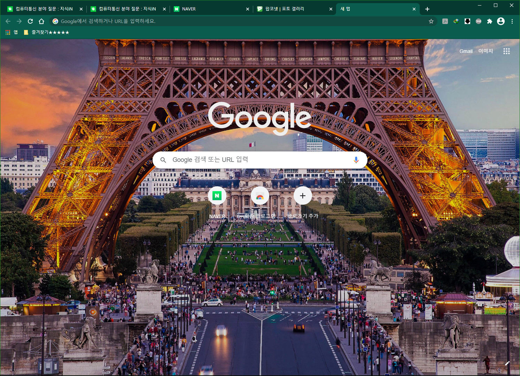
Task: Close the NAVER tab
Action: pos(248,9)
